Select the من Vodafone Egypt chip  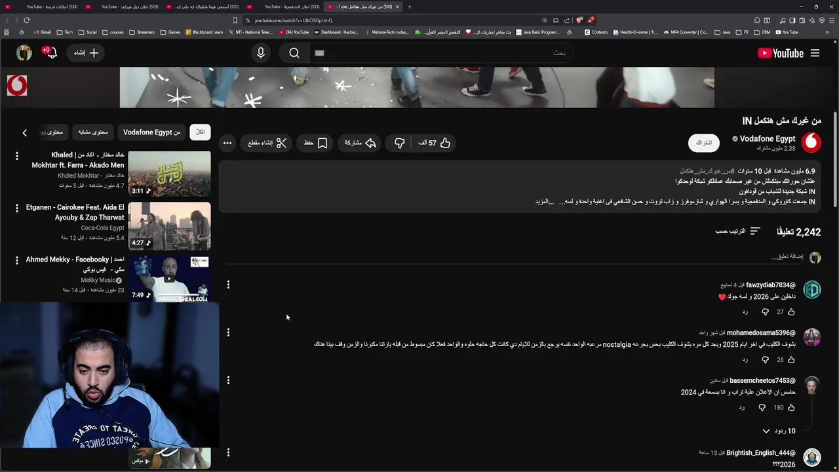click(x=151, y=132)
